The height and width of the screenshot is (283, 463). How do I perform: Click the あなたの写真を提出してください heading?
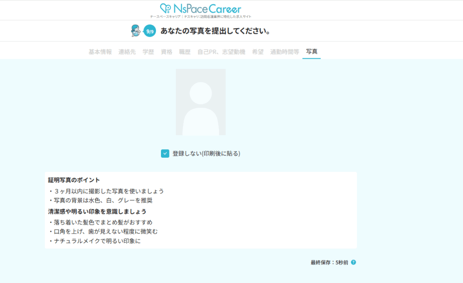pyautogui.click(x=215, y=32)
